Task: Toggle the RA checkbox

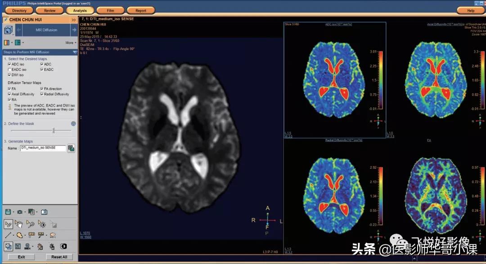Action: click(9, 100)
